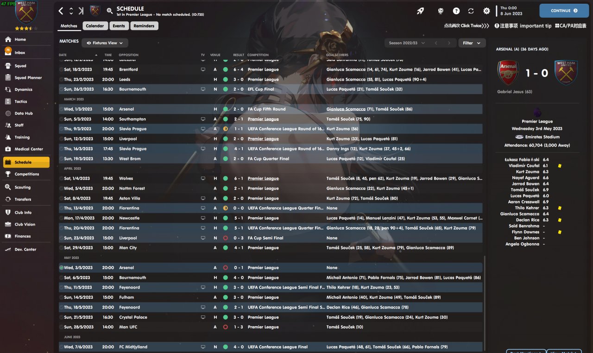Switch to the Matches tab

69,26
